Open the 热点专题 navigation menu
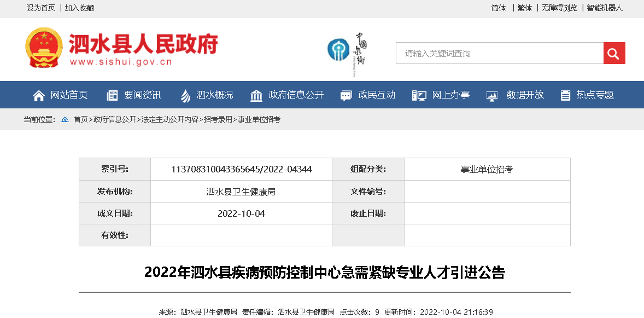Image resolution: width=644 pixels, height=318 pixels. tap(595, 95)
